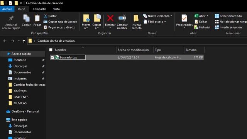Click the Propiedades checkmark icon
The image size is (247, 139).
[x=184, y=18]
